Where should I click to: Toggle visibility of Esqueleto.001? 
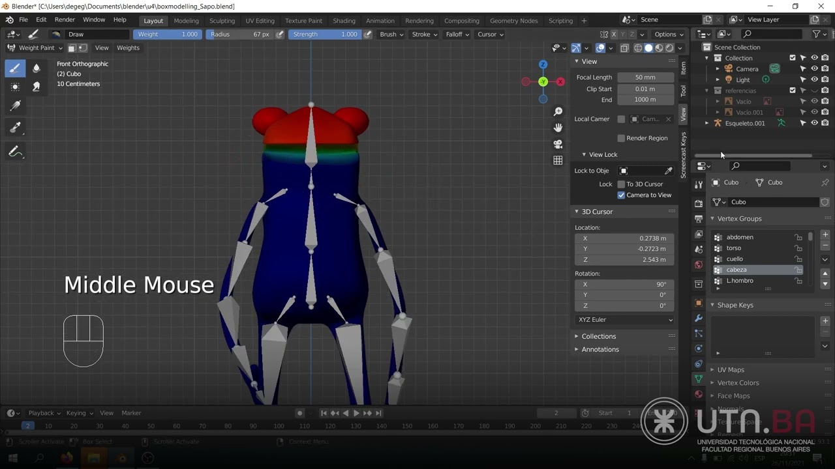814,123
